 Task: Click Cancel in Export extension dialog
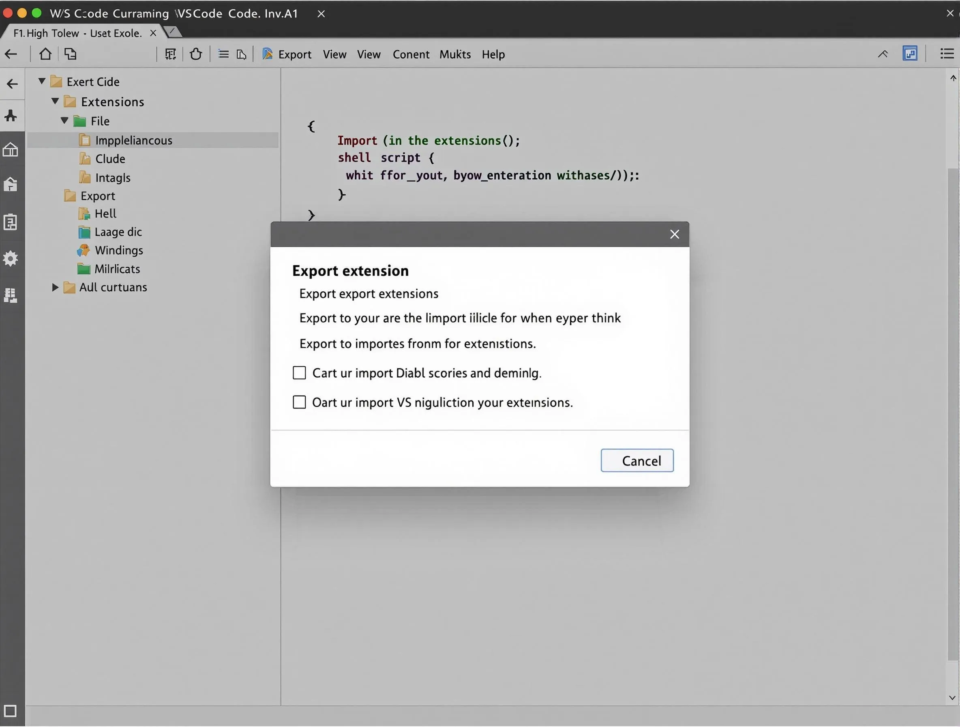[x=637, y=461]
